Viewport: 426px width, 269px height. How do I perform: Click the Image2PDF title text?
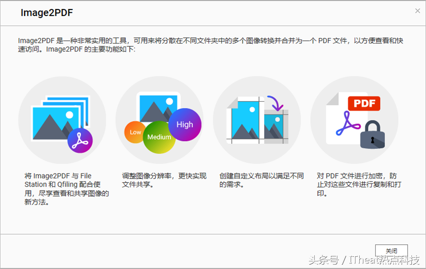pos(47,12)
